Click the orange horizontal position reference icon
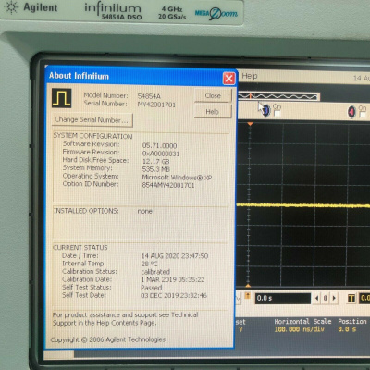This screenshot has width=370, height=370. (247, 296)
